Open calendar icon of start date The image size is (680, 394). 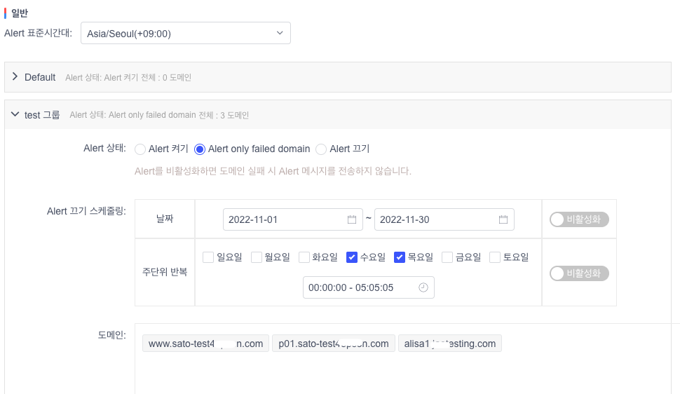[352, 219]
